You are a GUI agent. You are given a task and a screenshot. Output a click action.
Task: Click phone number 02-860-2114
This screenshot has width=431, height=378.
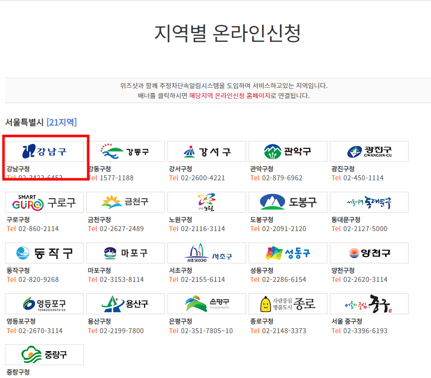pos(38,229)
